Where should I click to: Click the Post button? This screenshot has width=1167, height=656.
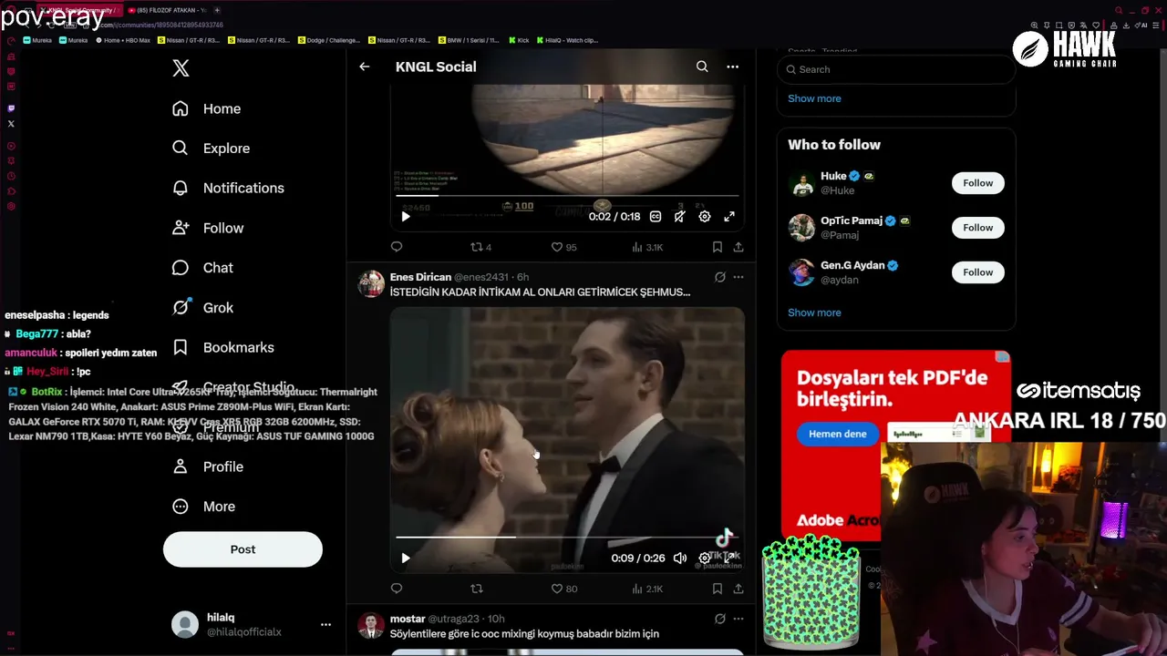point(243,549)
